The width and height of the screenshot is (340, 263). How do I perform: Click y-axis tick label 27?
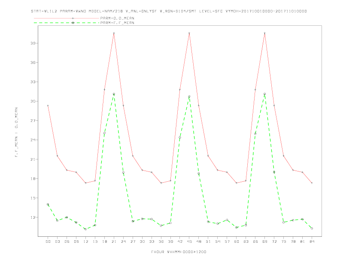click(33, 120)
